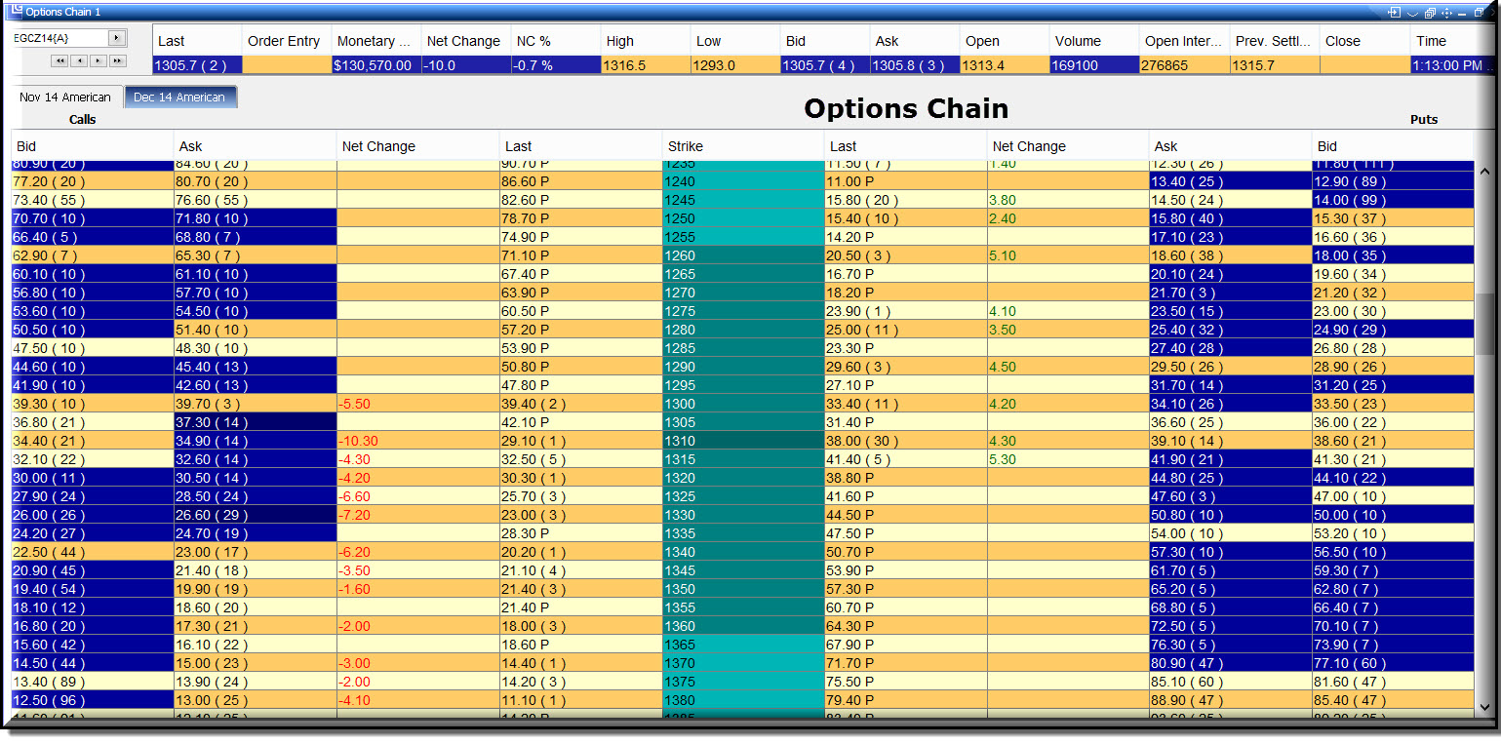This screenshot has height=744, width=1501.
Task: Open the chevron-down menu in the title bar
Action: point(1412,14)
